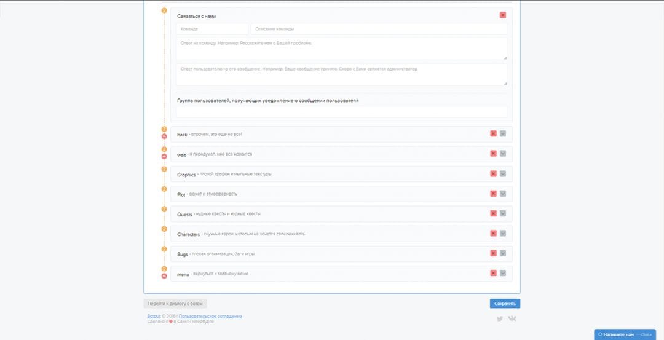
Task: Delete the 'Characters' command row
Action: pos(493,233)
